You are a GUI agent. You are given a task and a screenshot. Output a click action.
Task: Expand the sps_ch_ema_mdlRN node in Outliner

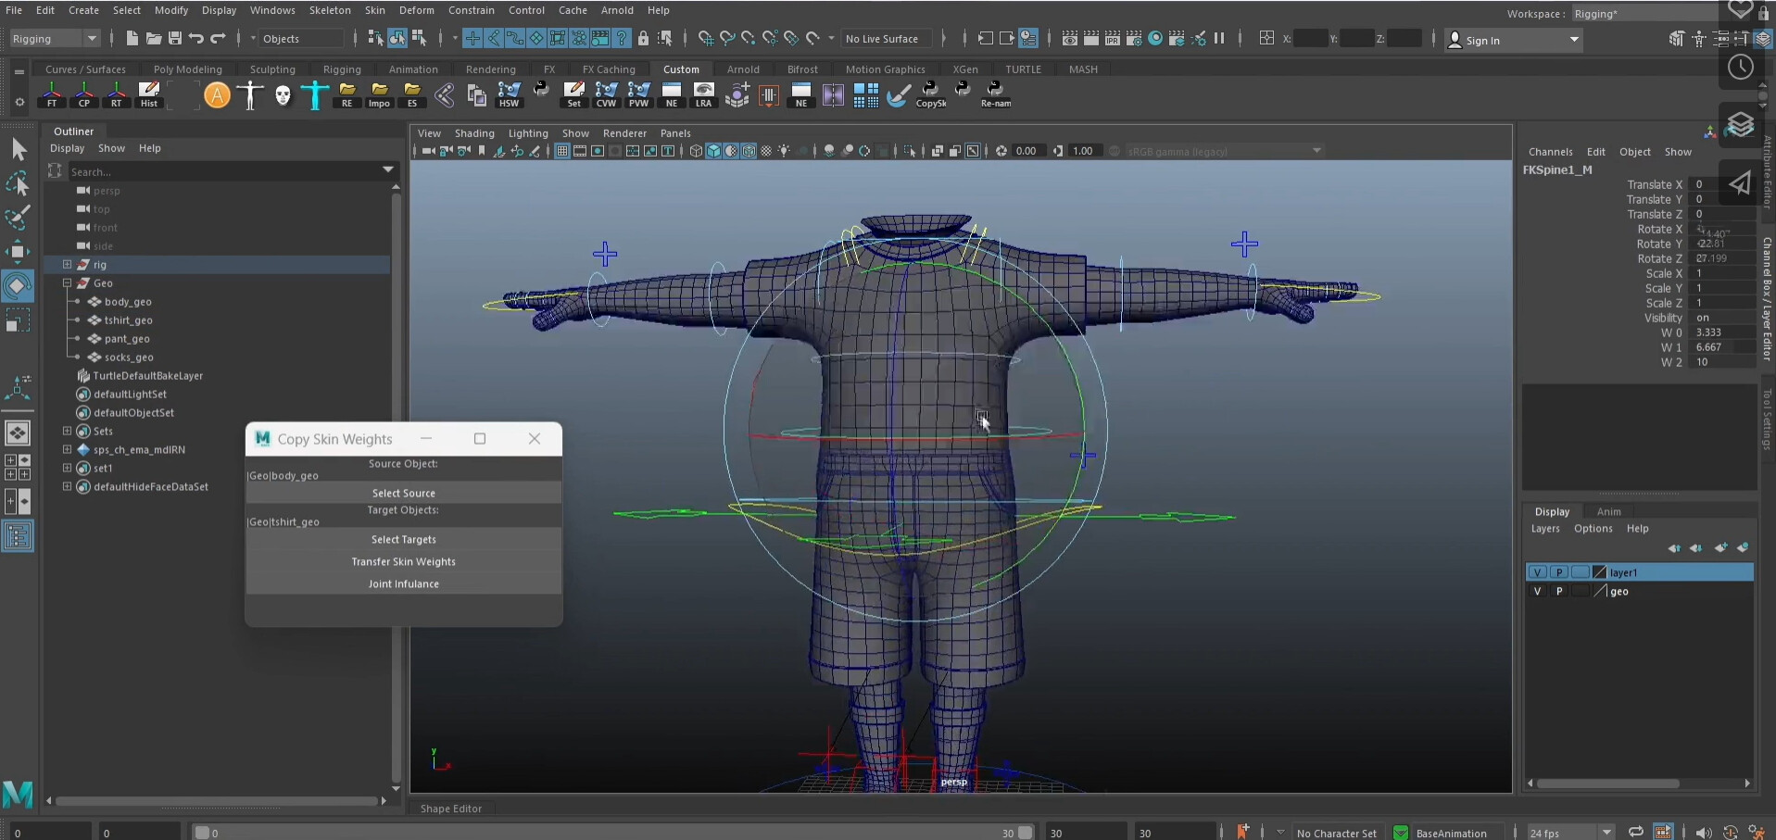66,449
